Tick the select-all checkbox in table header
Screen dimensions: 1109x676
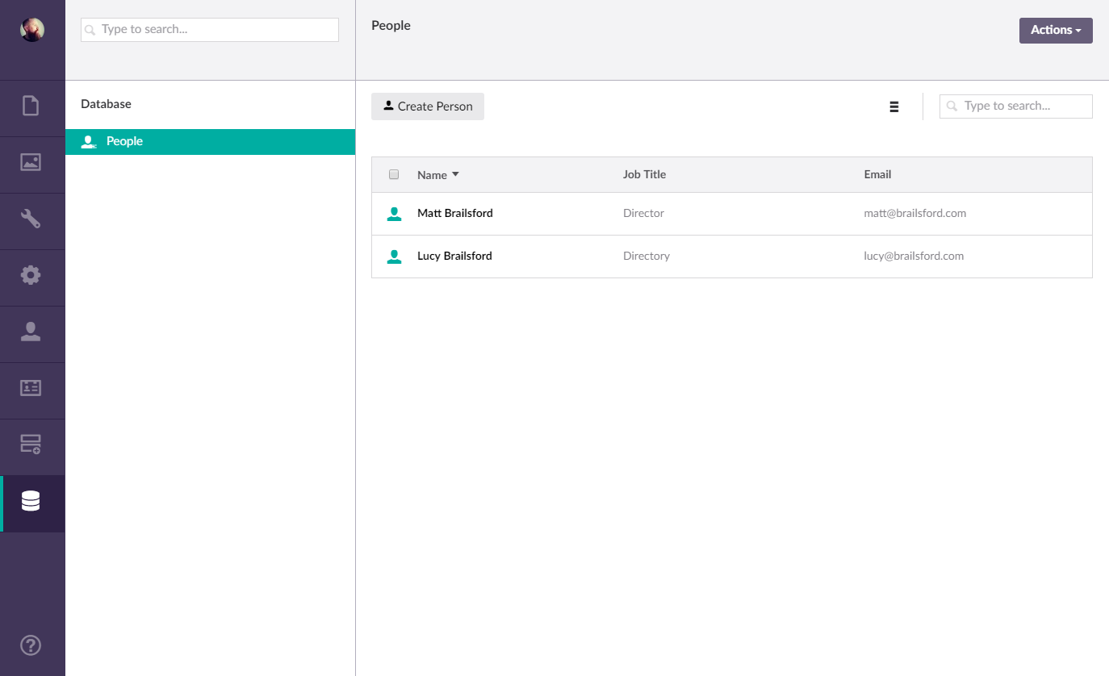[x=394, y=174]
